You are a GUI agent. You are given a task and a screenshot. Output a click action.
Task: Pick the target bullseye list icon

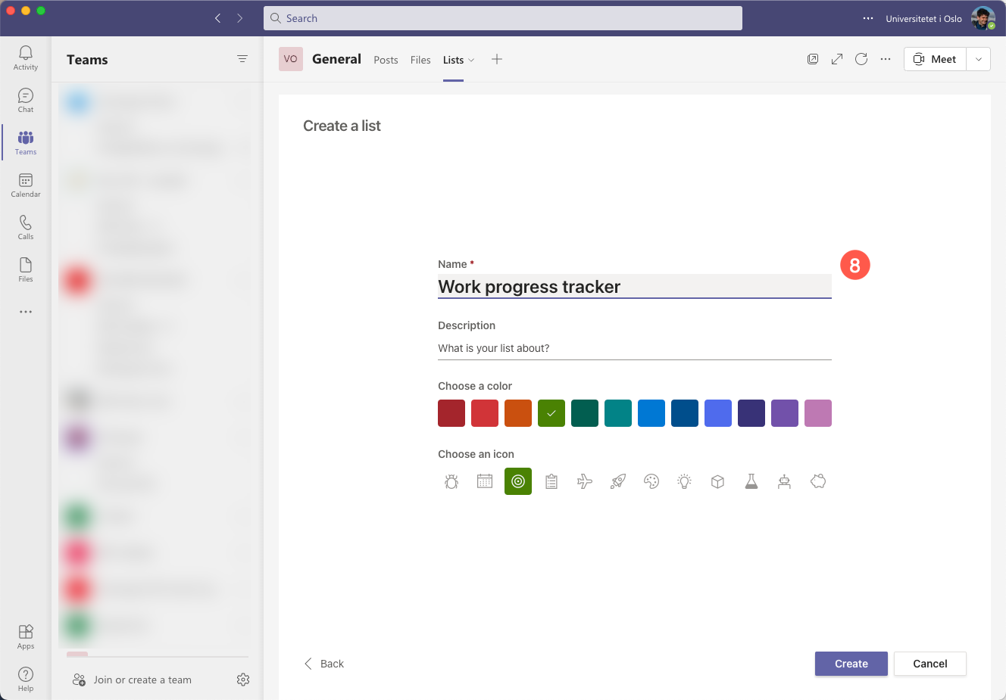click(518, 481)
